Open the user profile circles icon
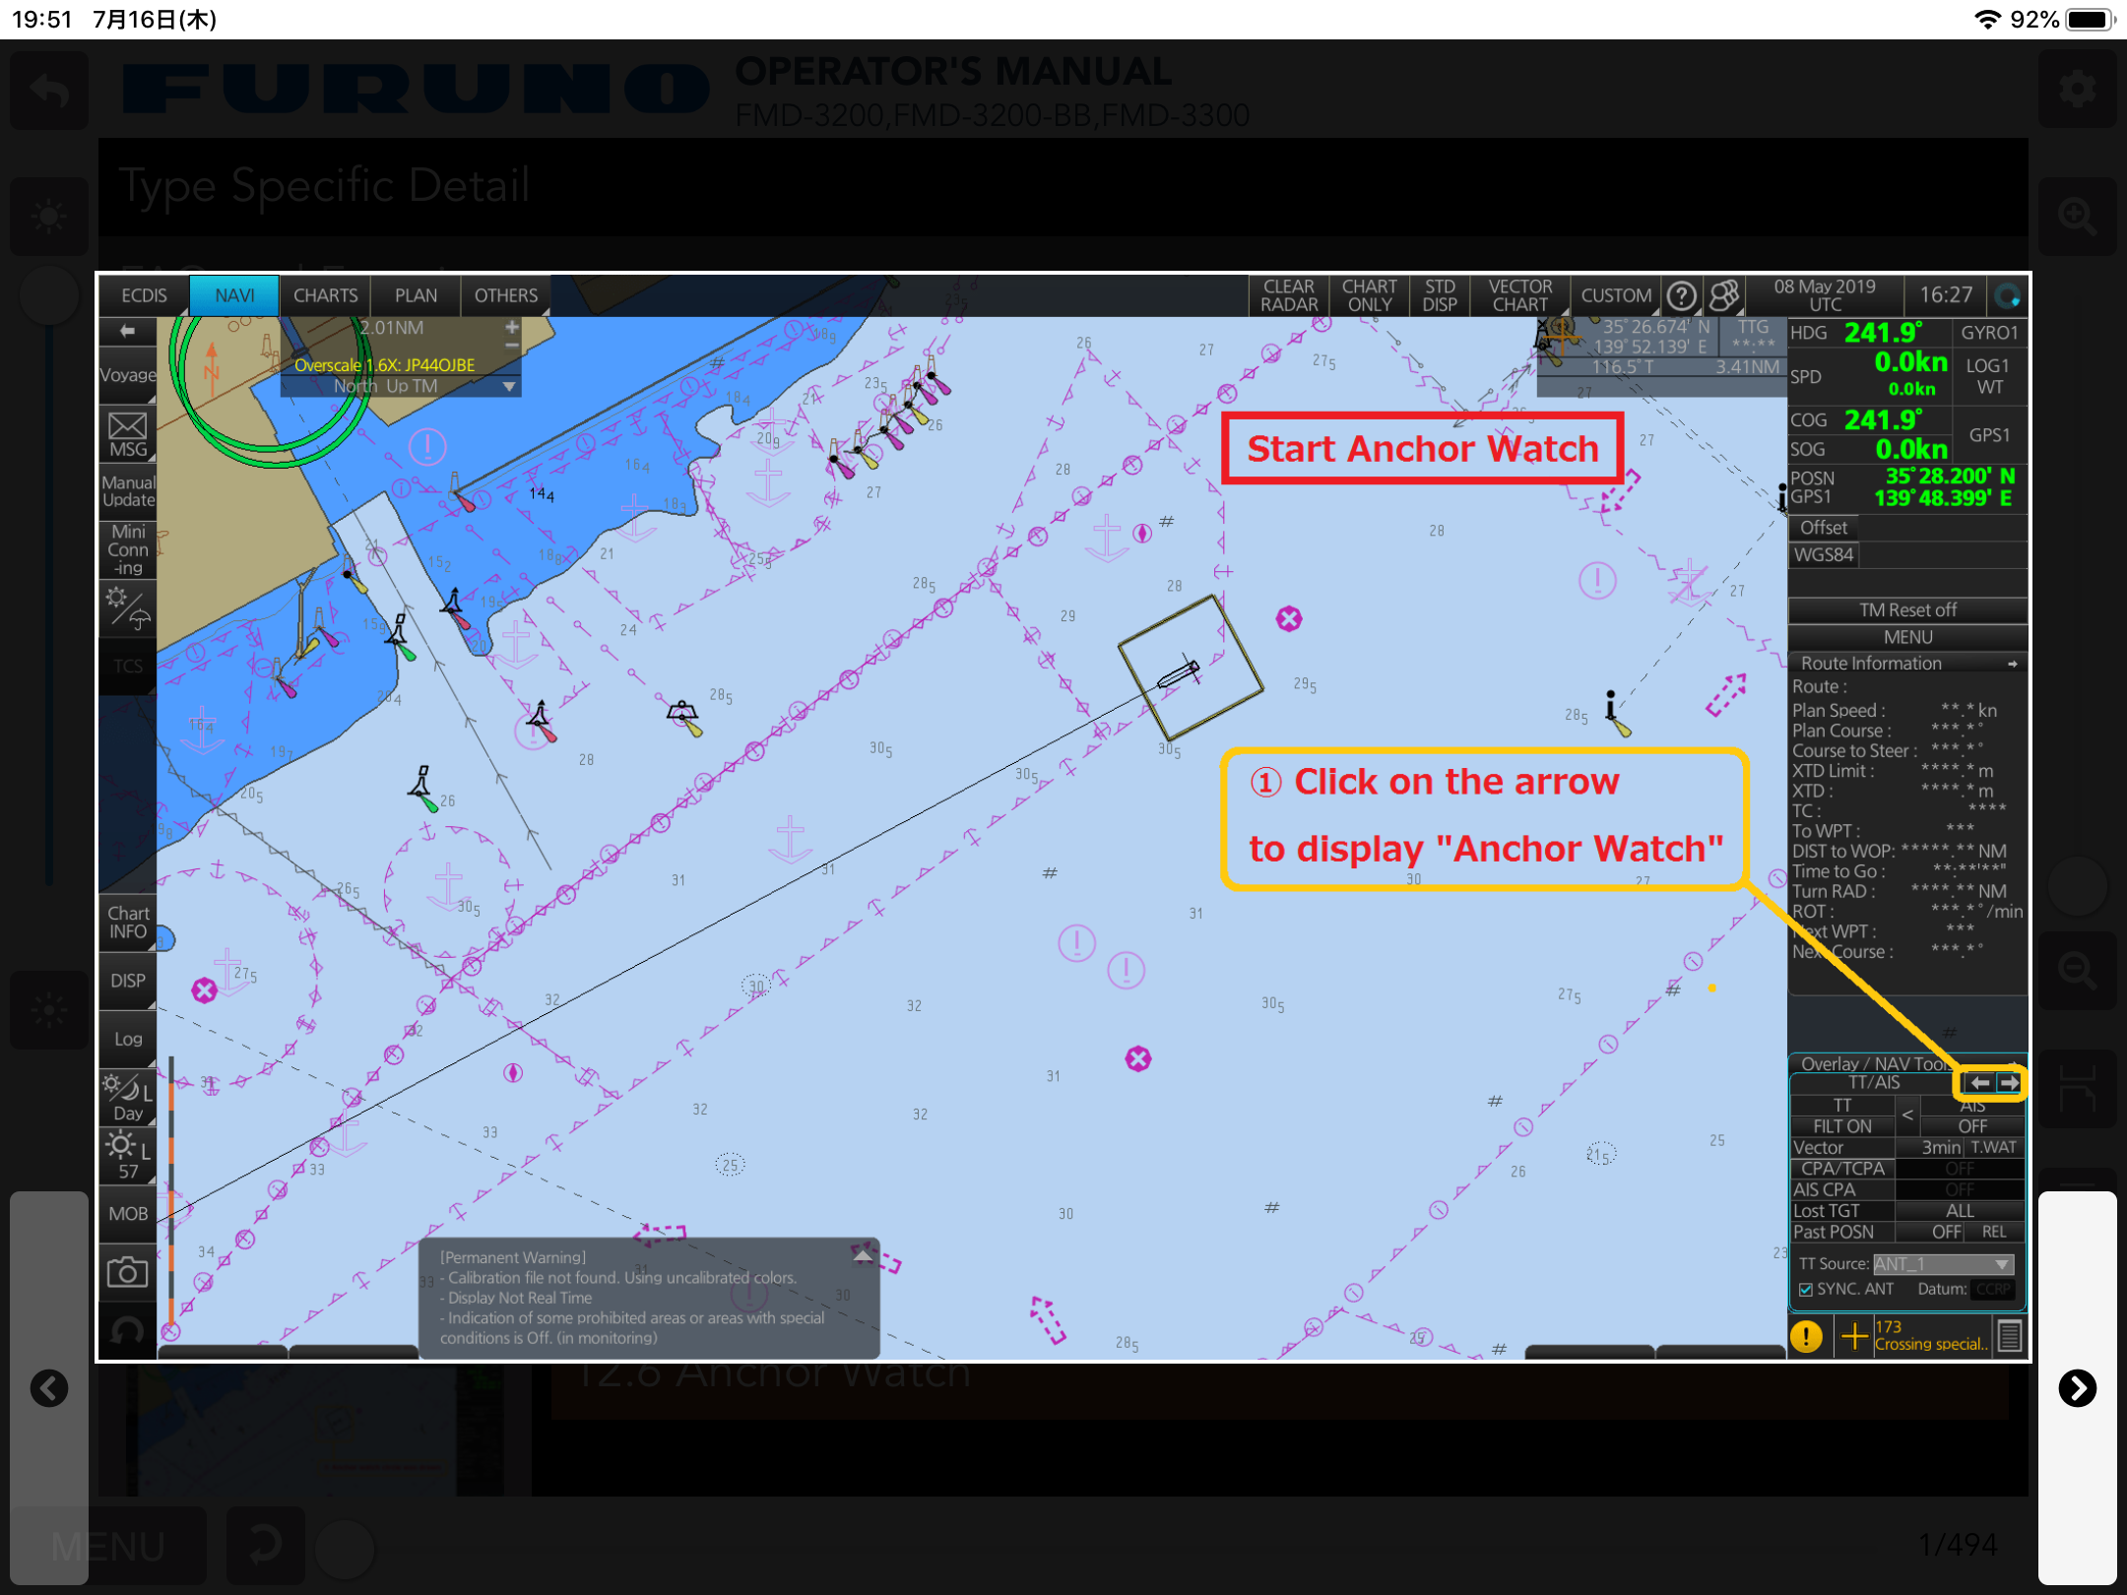 pos(1724,296)
